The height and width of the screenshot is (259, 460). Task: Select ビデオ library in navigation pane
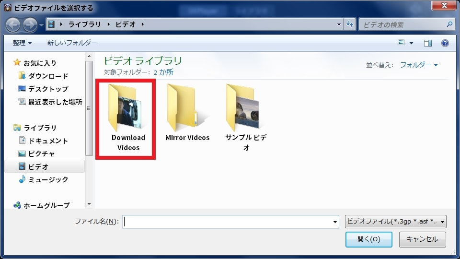45,166
